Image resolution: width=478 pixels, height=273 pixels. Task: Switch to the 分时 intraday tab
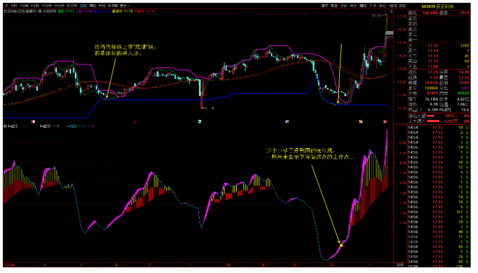click(x=12, y=5)
